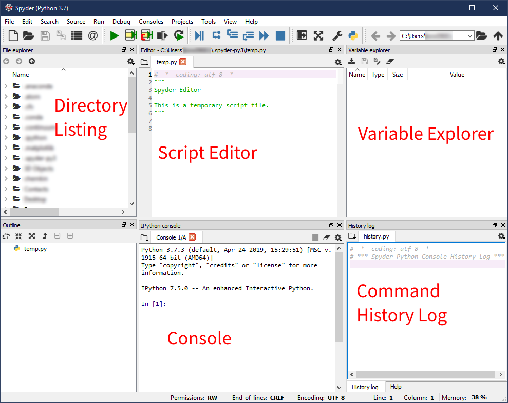Browse for a working directory
This screenshot has height=403, width=508.
[x=481, y=35]
